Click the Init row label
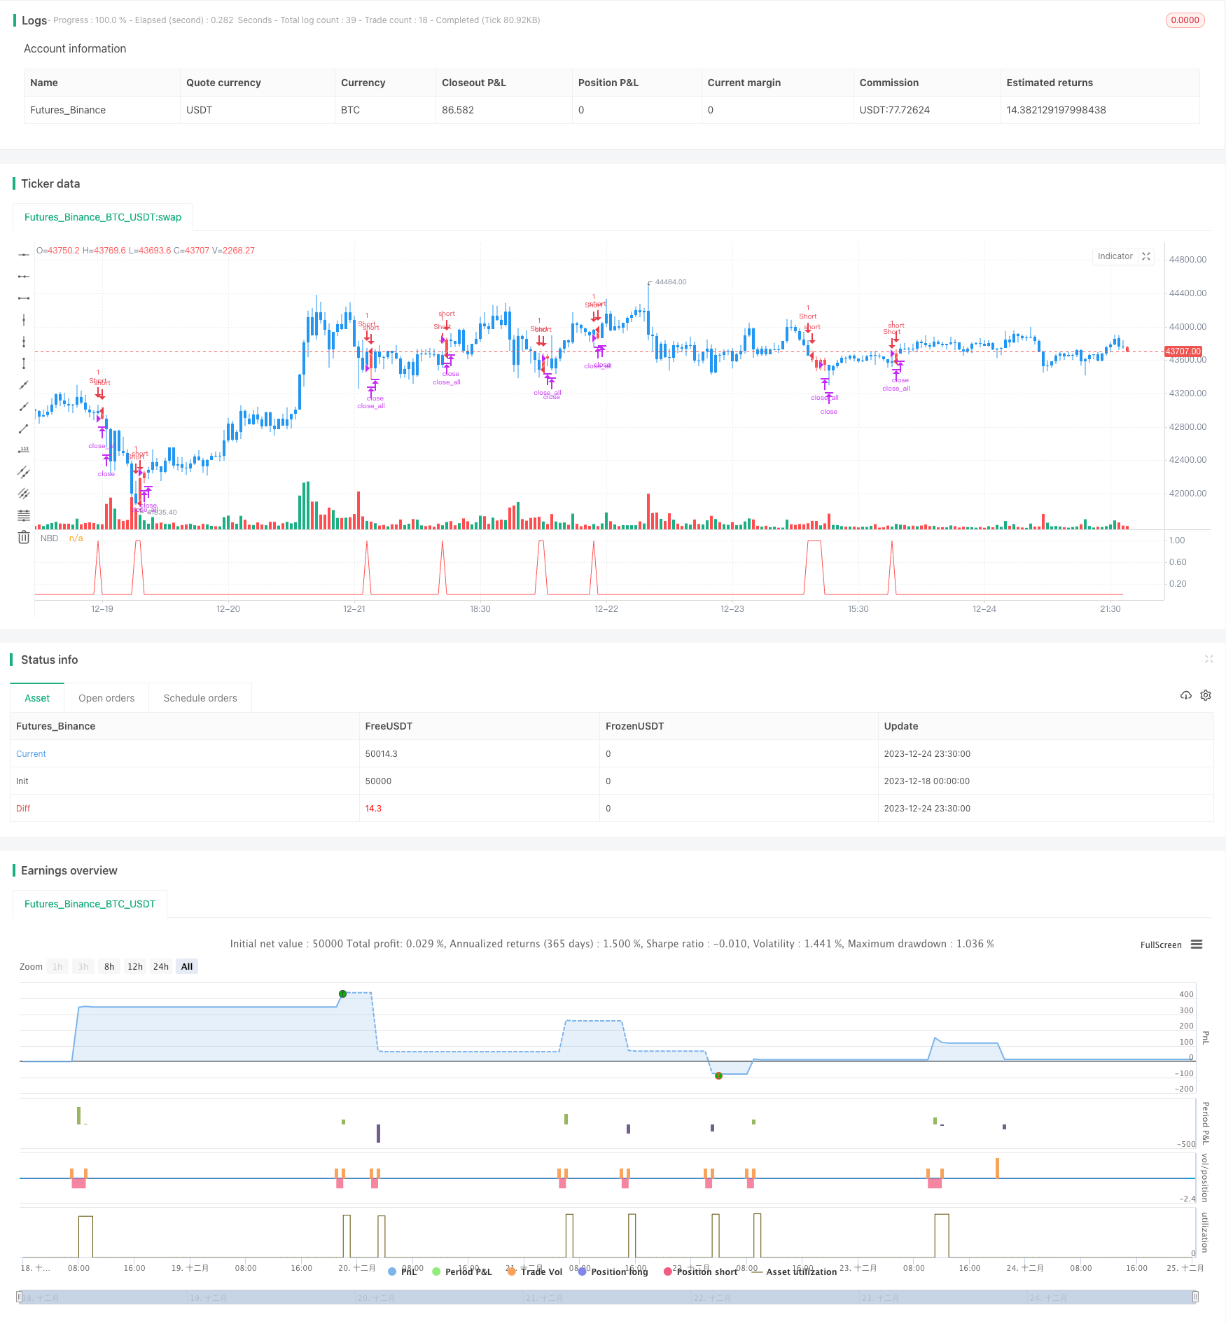1226x1324 pixels. [22, 781]
